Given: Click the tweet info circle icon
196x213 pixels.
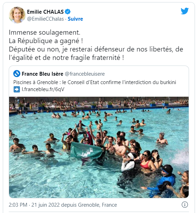Looking at the screenshot, I should 185,205.
